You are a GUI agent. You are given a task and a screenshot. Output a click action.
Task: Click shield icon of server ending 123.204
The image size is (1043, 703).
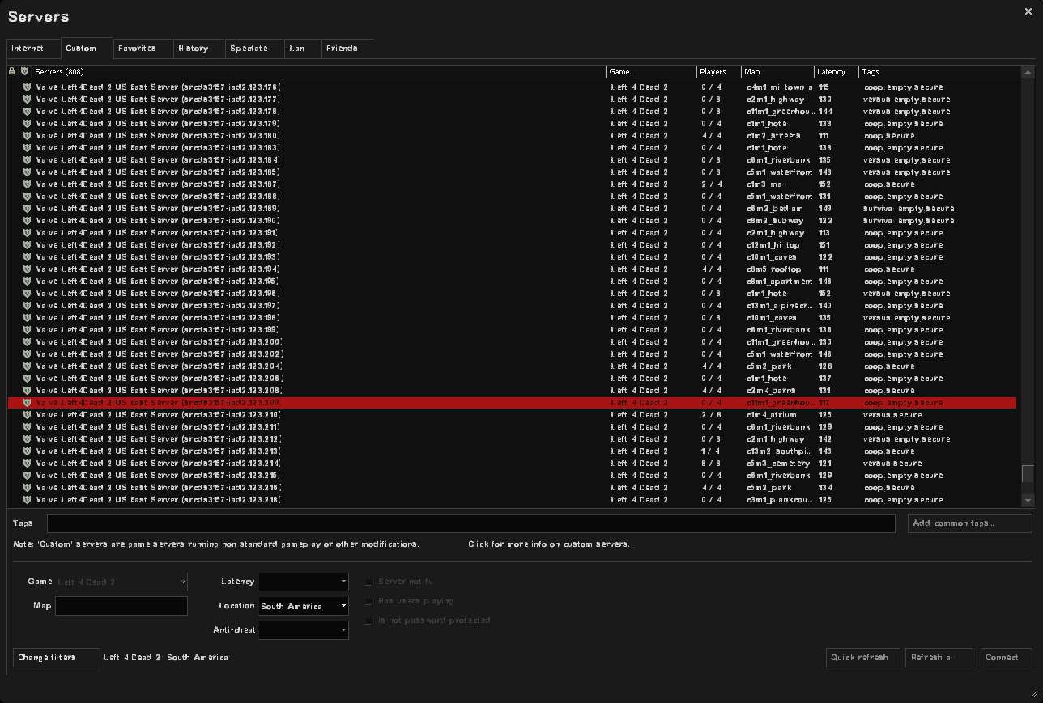coord(26,366)
